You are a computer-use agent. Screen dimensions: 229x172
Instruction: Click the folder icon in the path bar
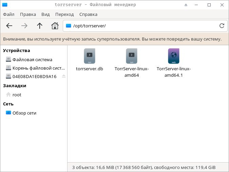pos(68,26)
